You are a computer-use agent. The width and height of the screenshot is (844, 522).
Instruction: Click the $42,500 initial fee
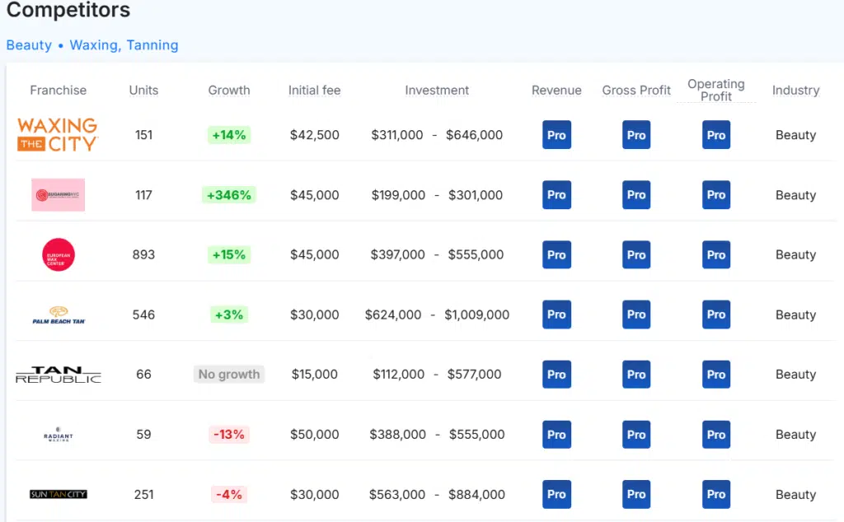click(314, 135)
